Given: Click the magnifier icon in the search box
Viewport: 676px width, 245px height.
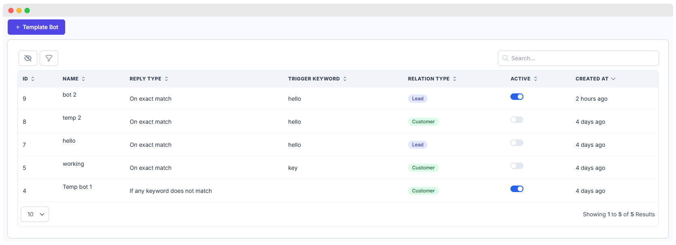Looking at the screenshot, I should pos(505,58).
